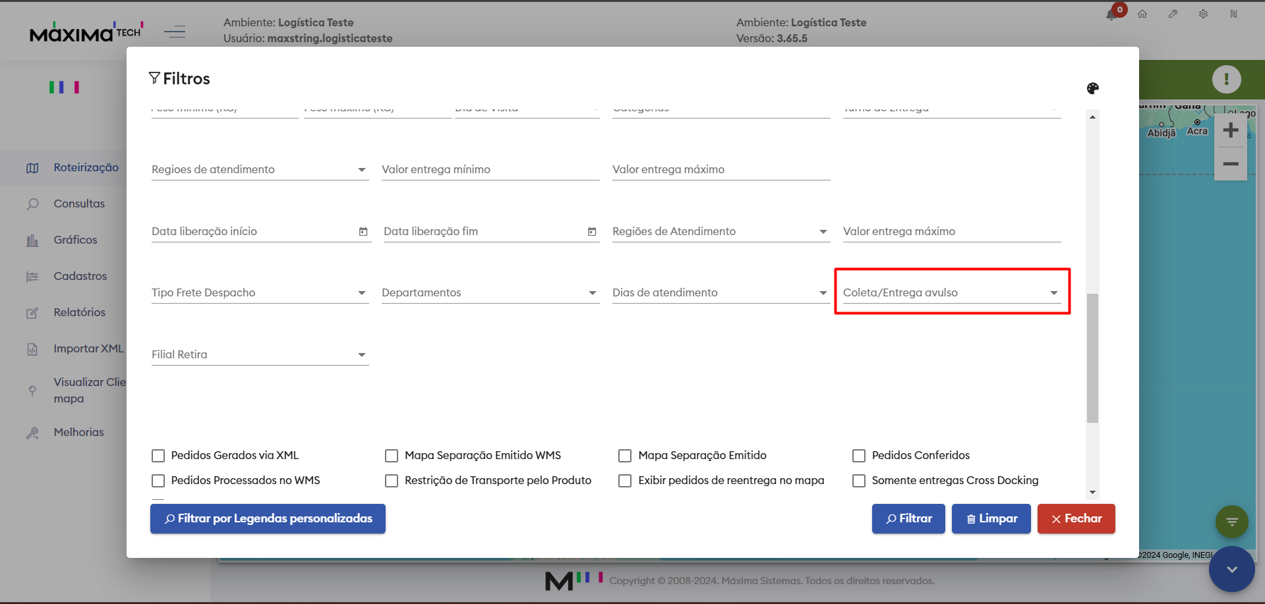Open calendar for Data liberação início
1265x604 pixels.
coord(363,232)
